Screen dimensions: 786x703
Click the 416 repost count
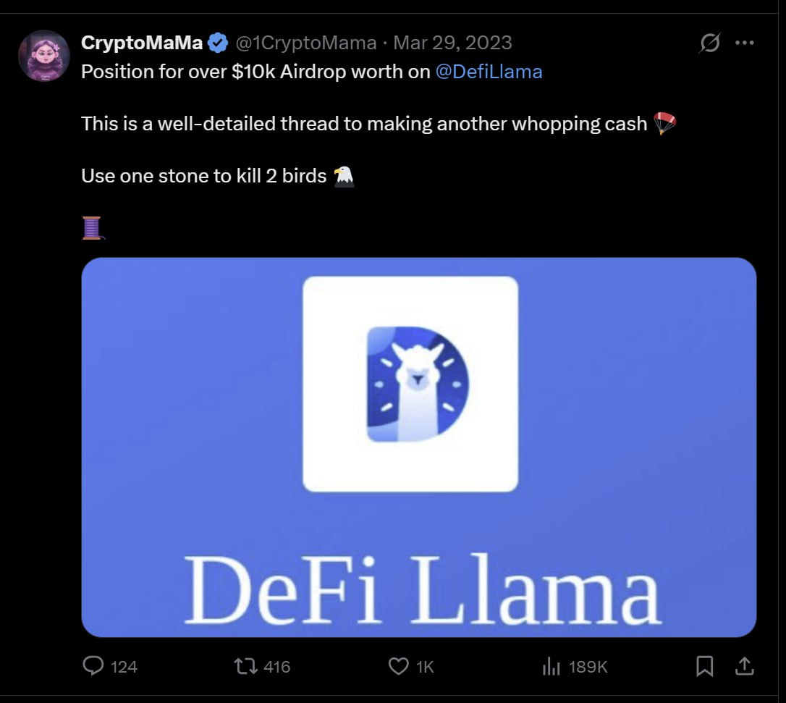click(x=277, y=667)
